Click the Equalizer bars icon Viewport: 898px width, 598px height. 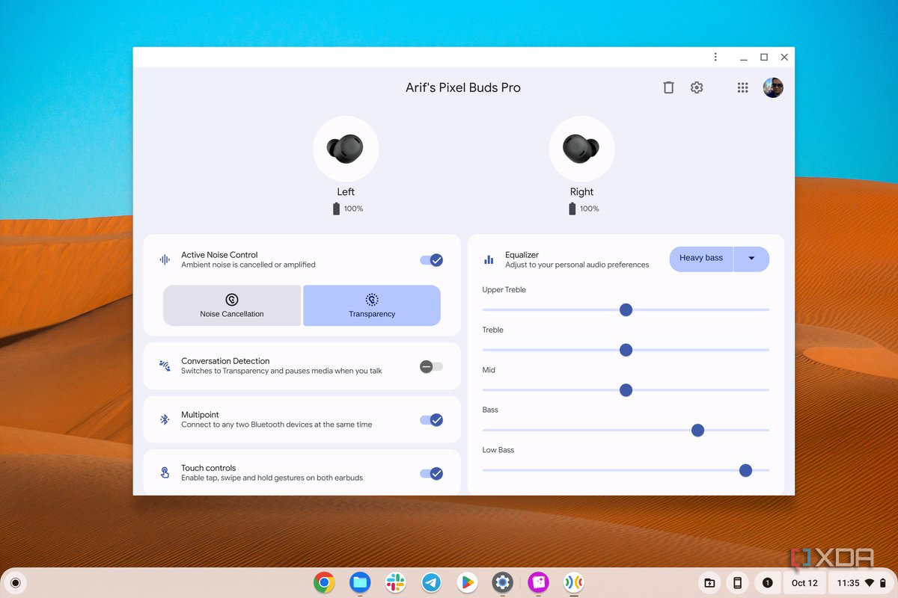(x=489, y=259)
